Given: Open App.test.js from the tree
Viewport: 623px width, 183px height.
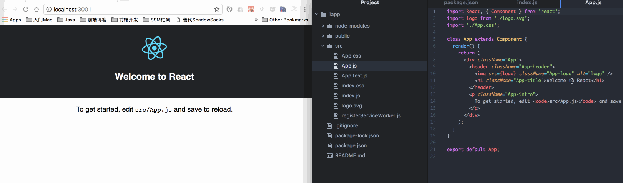Looking at the screenshot, I should [x=354, y=76].
